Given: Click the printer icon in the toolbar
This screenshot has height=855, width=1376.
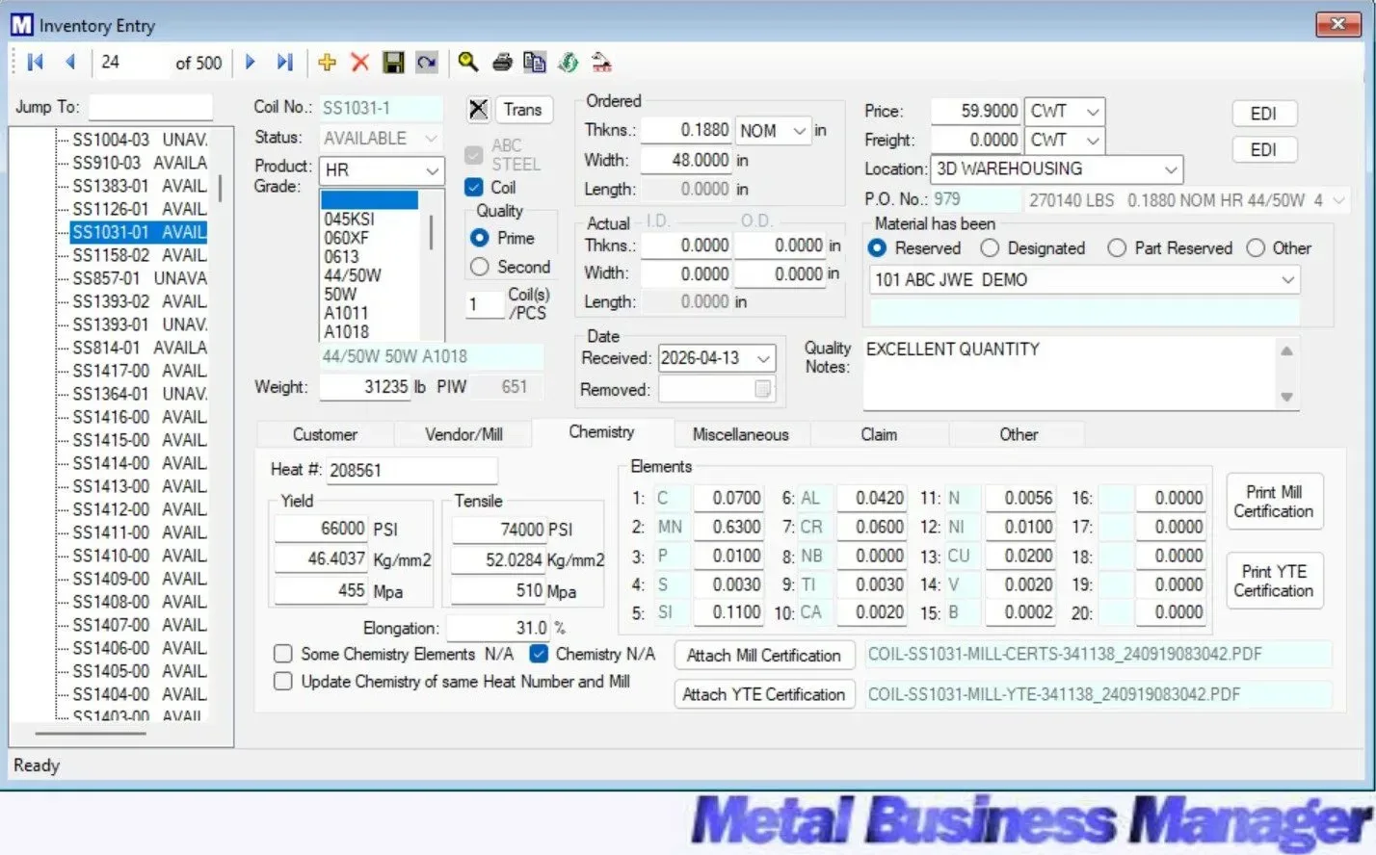Looking at the screenshot, I should (x=502, y=62).
